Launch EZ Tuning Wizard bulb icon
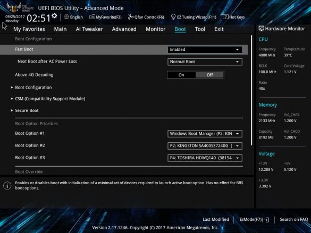311x233 pixels. [x=173, y=17]
